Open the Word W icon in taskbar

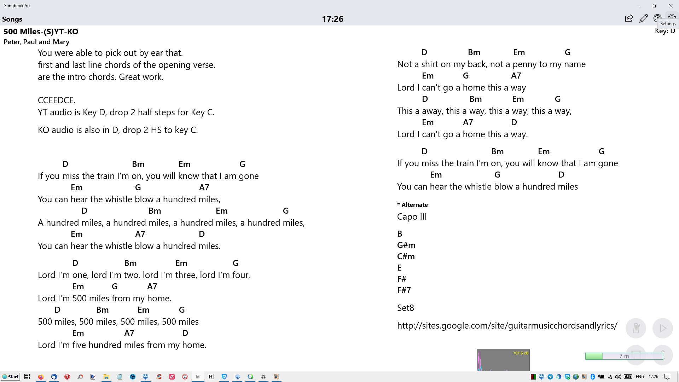pos(276,377)
